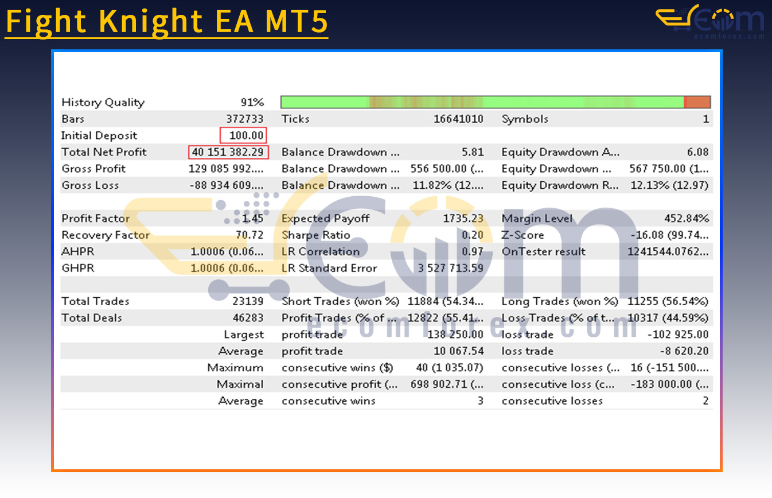Select the Initial Deposit value 100.00

(x=244, y=136)
